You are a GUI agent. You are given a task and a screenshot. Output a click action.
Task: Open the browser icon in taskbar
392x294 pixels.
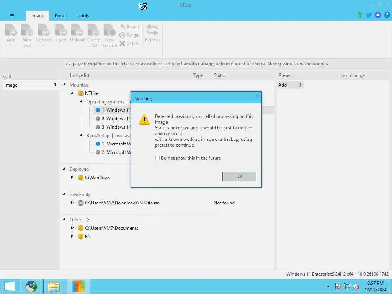point(31,286)
